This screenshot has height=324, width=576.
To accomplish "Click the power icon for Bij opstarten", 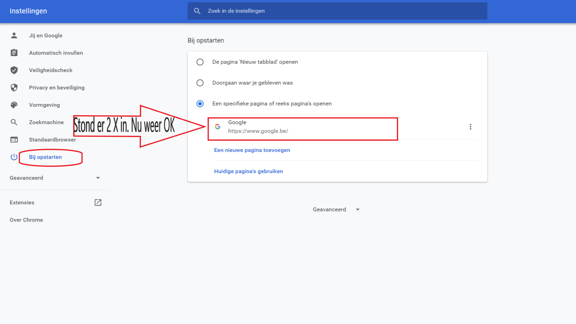I will click(14, 157).
